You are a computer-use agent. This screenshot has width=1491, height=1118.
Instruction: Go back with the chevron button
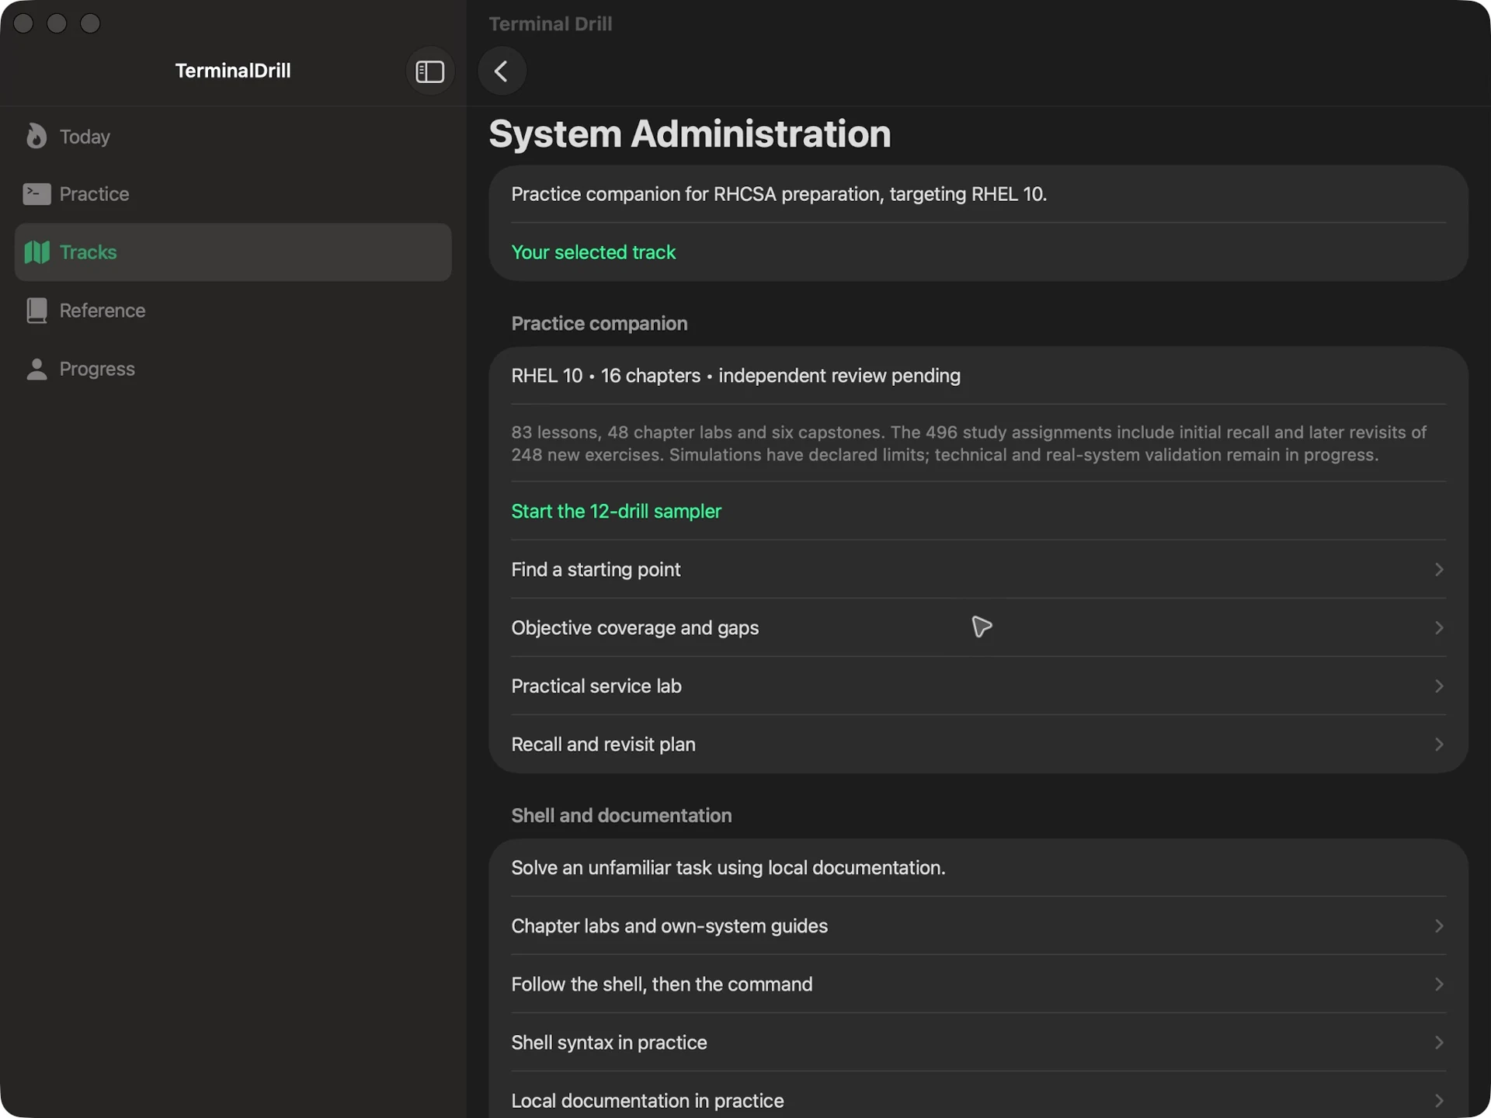point(502,71)
